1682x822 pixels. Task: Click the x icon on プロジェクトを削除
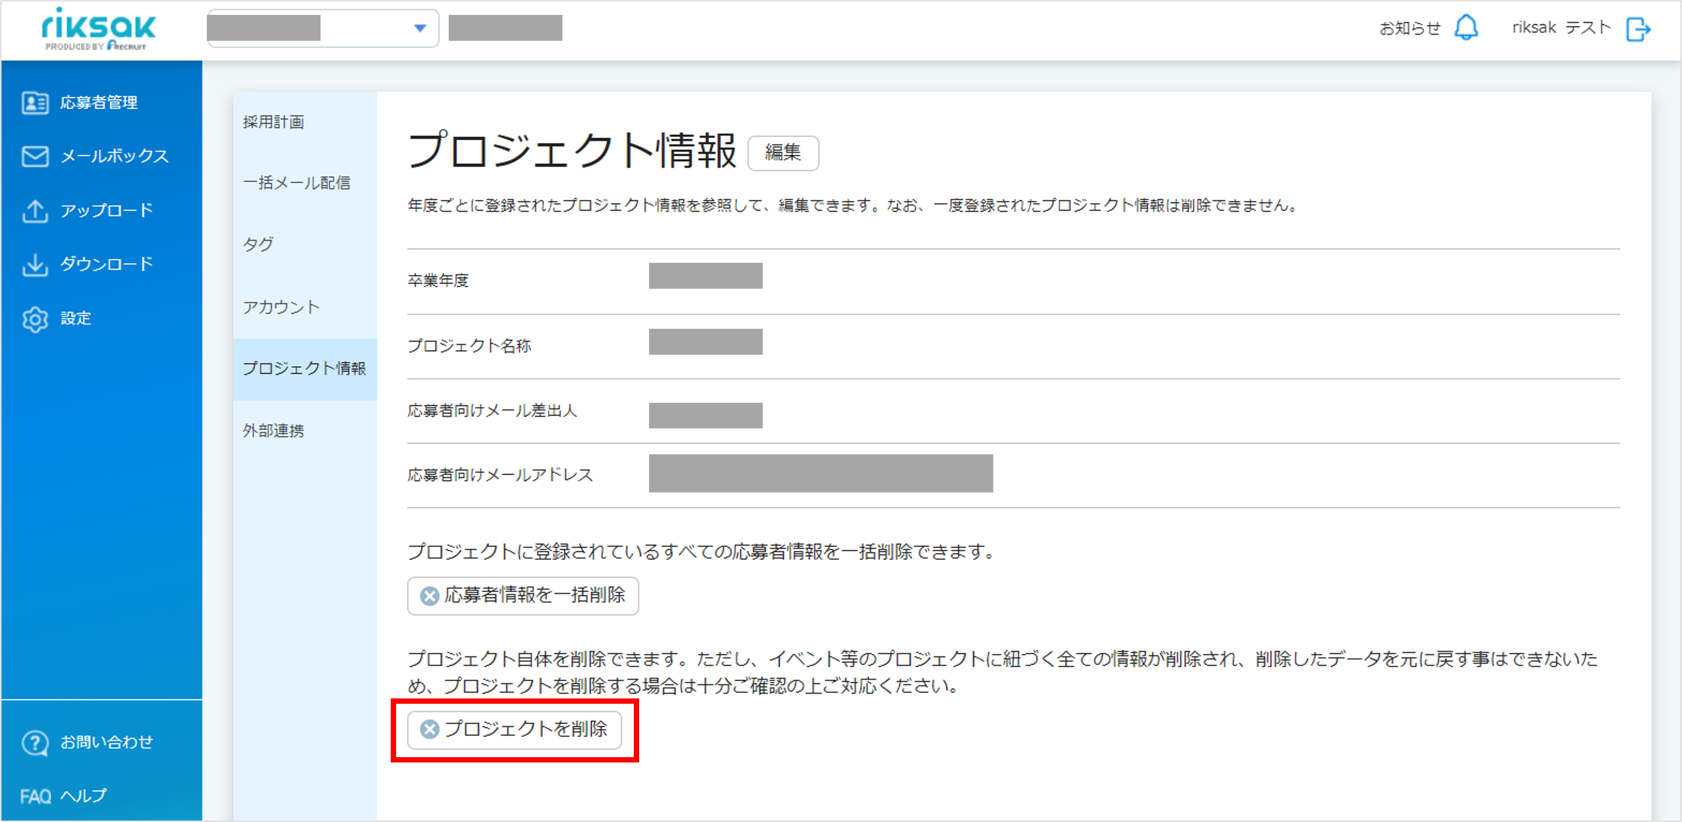429,729
